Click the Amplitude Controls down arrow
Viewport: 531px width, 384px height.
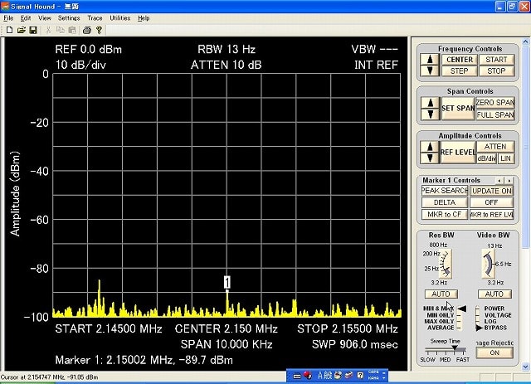(x=430, y=158)
